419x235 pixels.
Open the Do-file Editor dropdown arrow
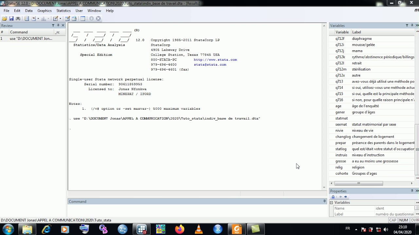[61, 19]
